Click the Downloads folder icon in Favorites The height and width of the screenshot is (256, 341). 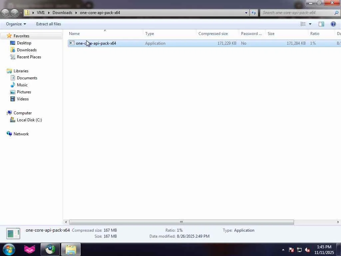click(13, 50)
